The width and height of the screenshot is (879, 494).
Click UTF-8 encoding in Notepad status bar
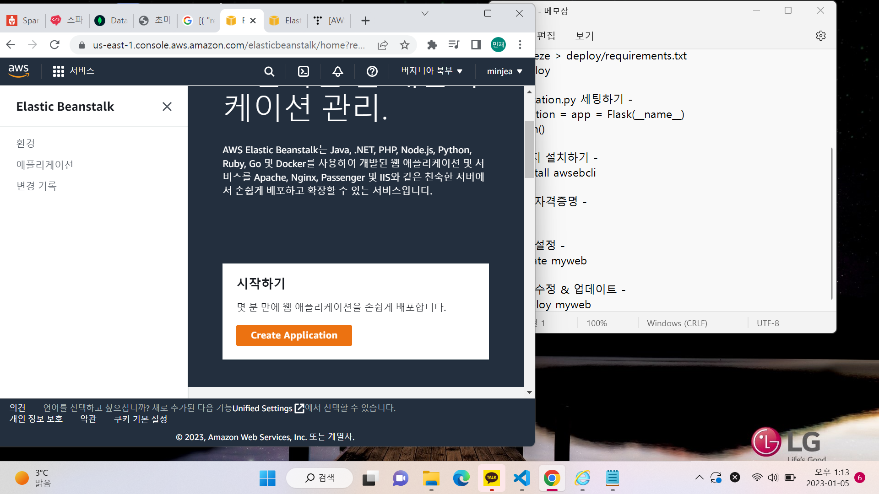768,323
